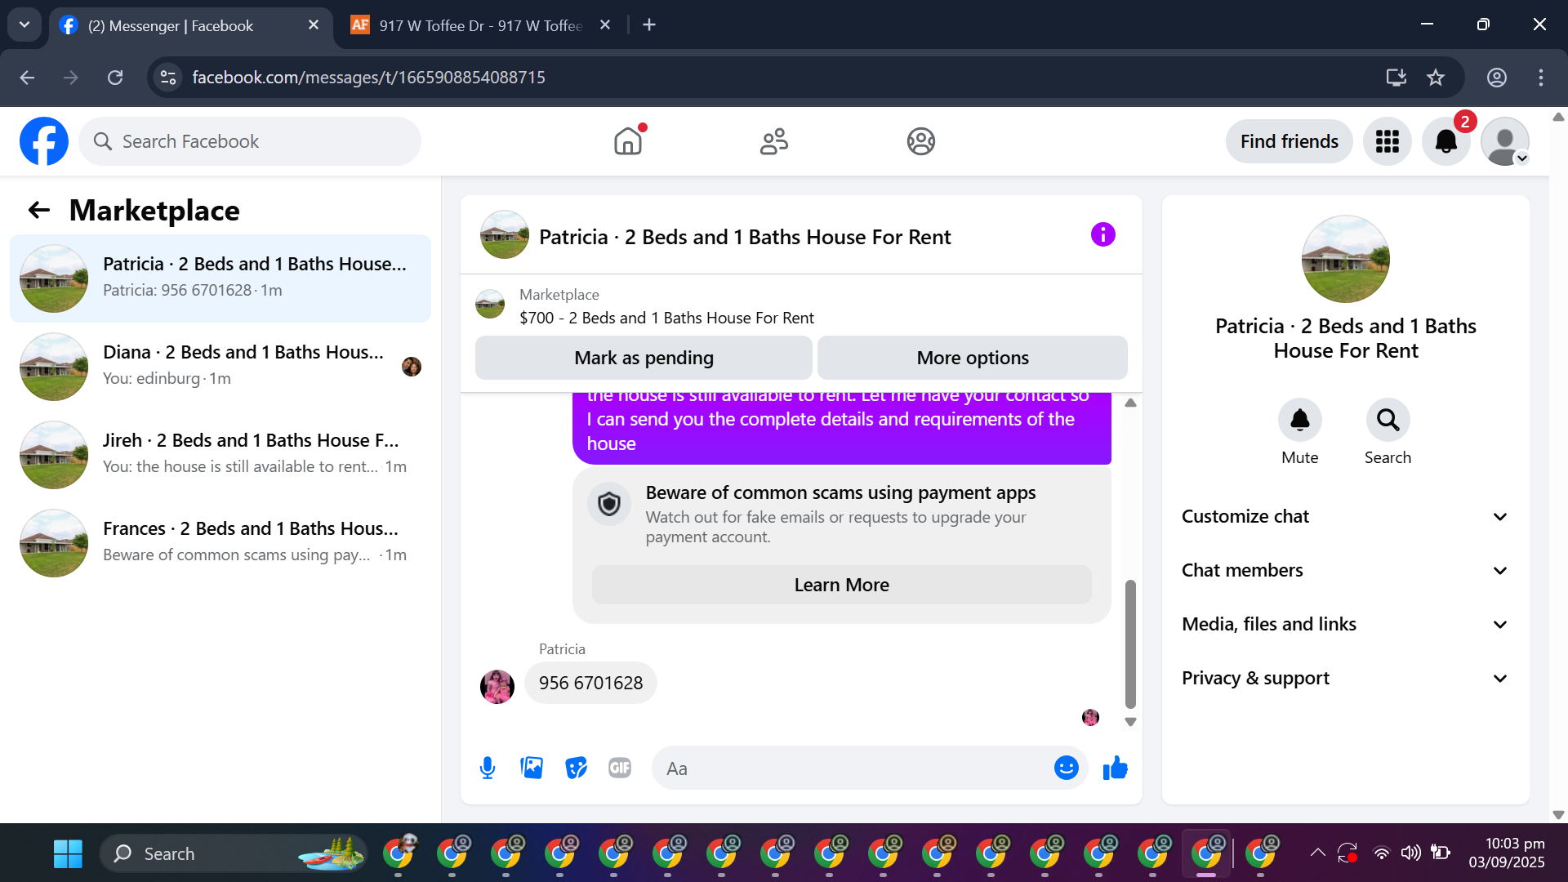Viewport: 1568px width, 882px height.
Task: Click the Windows taskbar Search box
Action: 234,853
